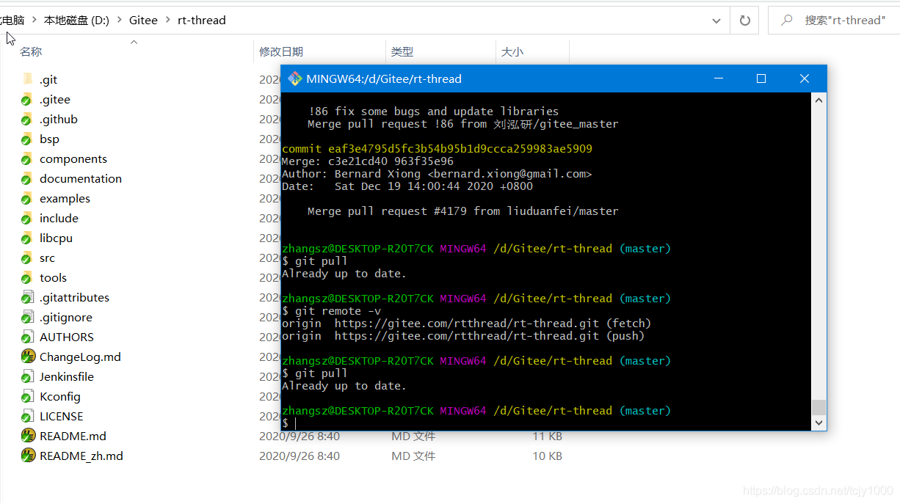
Task: Expand the chevron before 本地磁盘 (D:)
Action: (34, 21)
